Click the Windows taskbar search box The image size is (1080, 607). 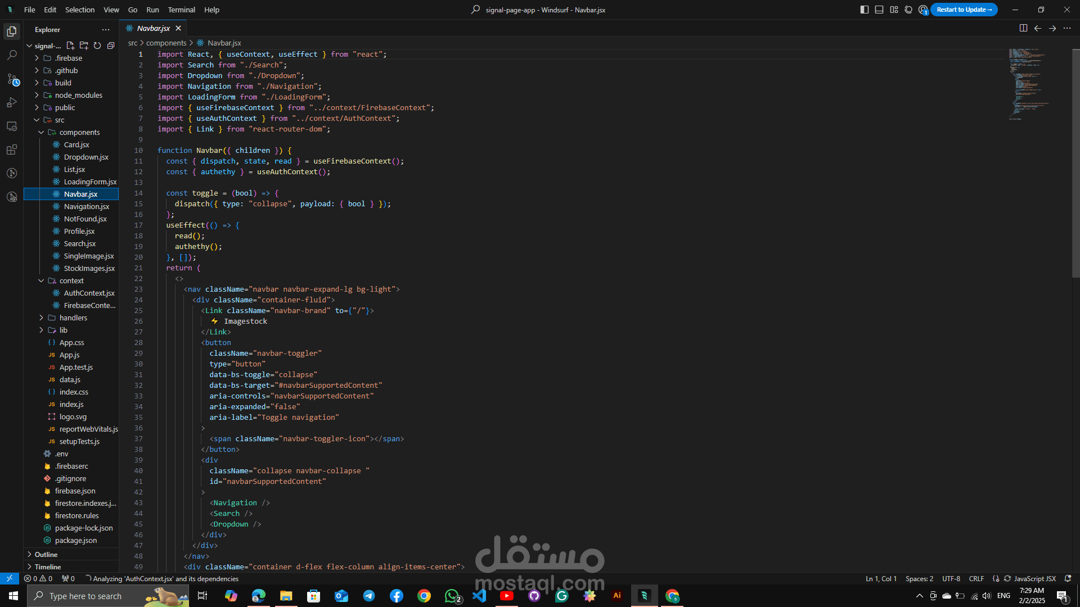[x=85, y=596]
